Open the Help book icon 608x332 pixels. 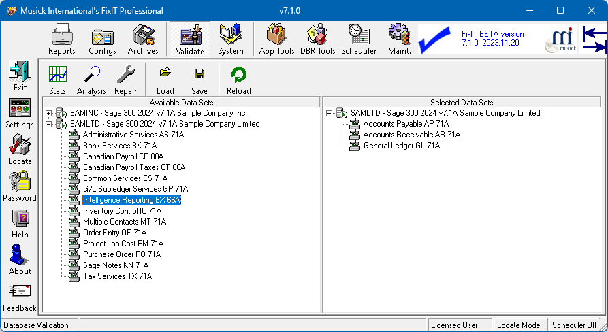pos(20,224)
